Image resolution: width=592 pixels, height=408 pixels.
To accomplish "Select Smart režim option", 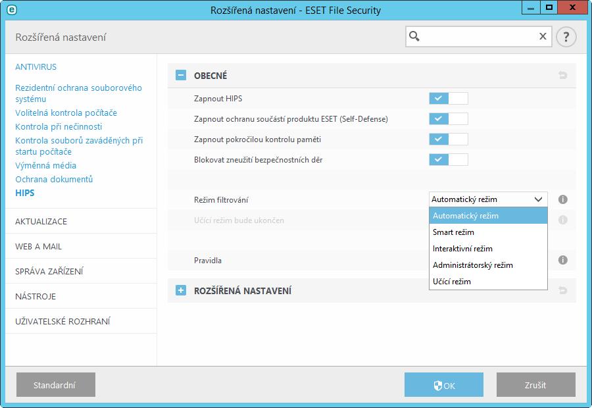I will click(488, 232).
